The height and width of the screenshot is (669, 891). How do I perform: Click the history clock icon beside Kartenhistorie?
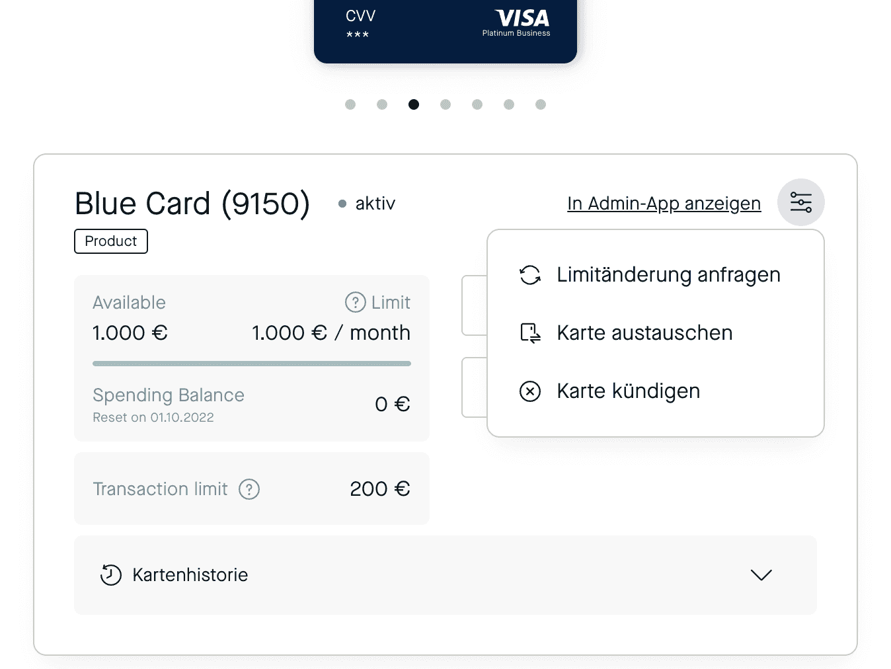coord(110,574)
